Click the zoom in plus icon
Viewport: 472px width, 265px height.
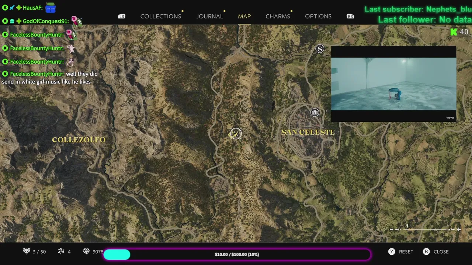coord(458,229)
